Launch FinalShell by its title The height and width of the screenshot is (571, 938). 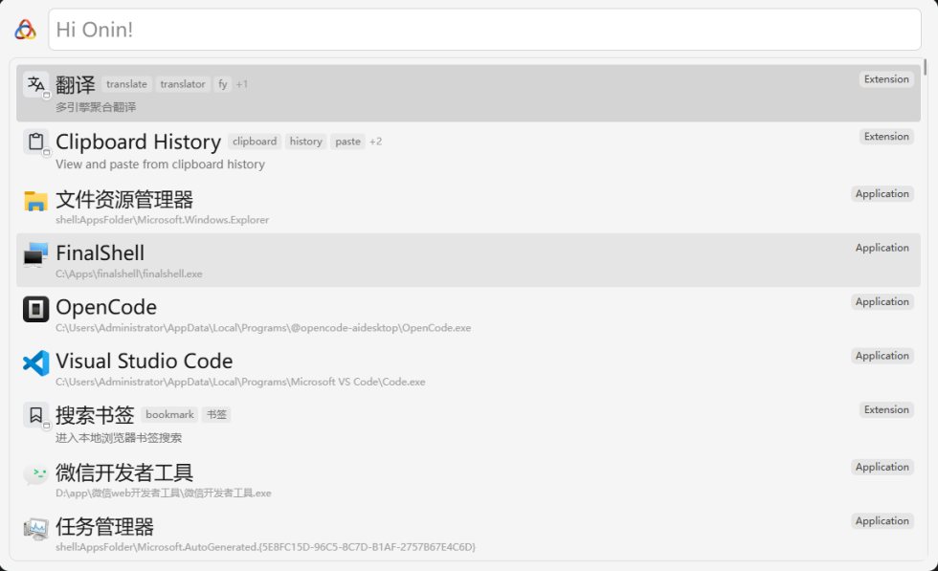point(100,253)
